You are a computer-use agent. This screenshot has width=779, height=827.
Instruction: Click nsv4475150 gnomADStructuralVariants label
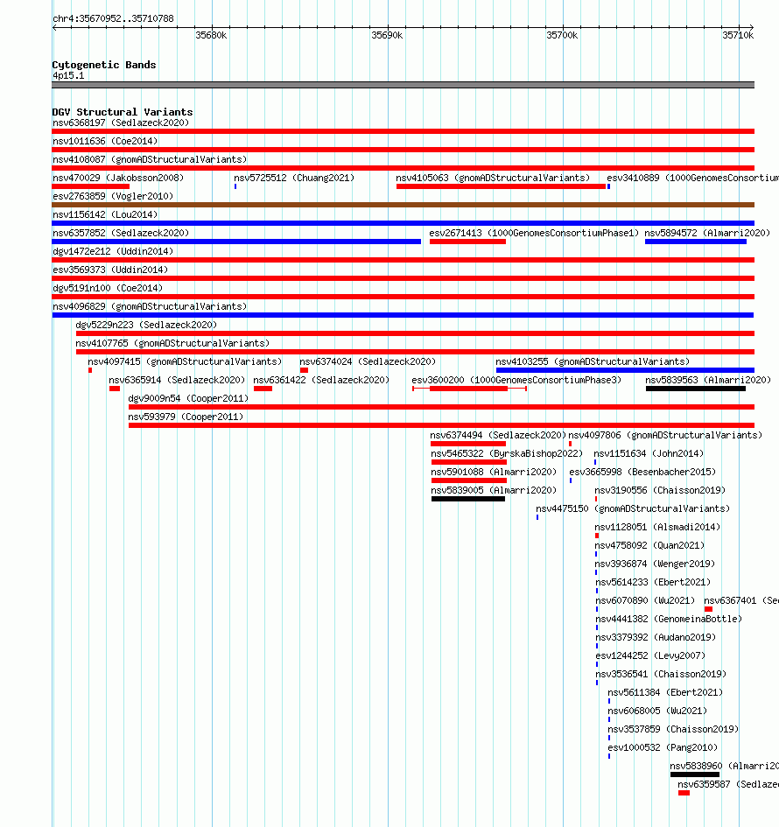click(x=633, y=509)
